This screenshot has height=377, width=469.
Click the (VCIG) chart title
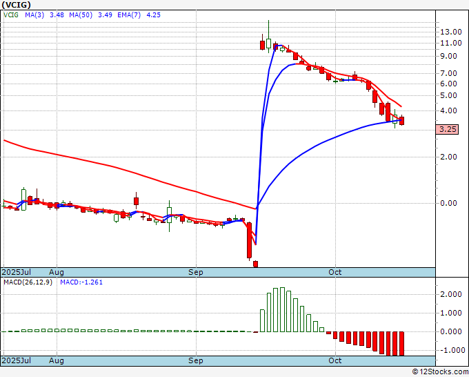(x=16, y=5)
